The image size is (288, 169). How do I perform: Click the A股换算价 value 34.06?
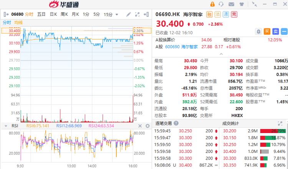click(x=207, y=40)
